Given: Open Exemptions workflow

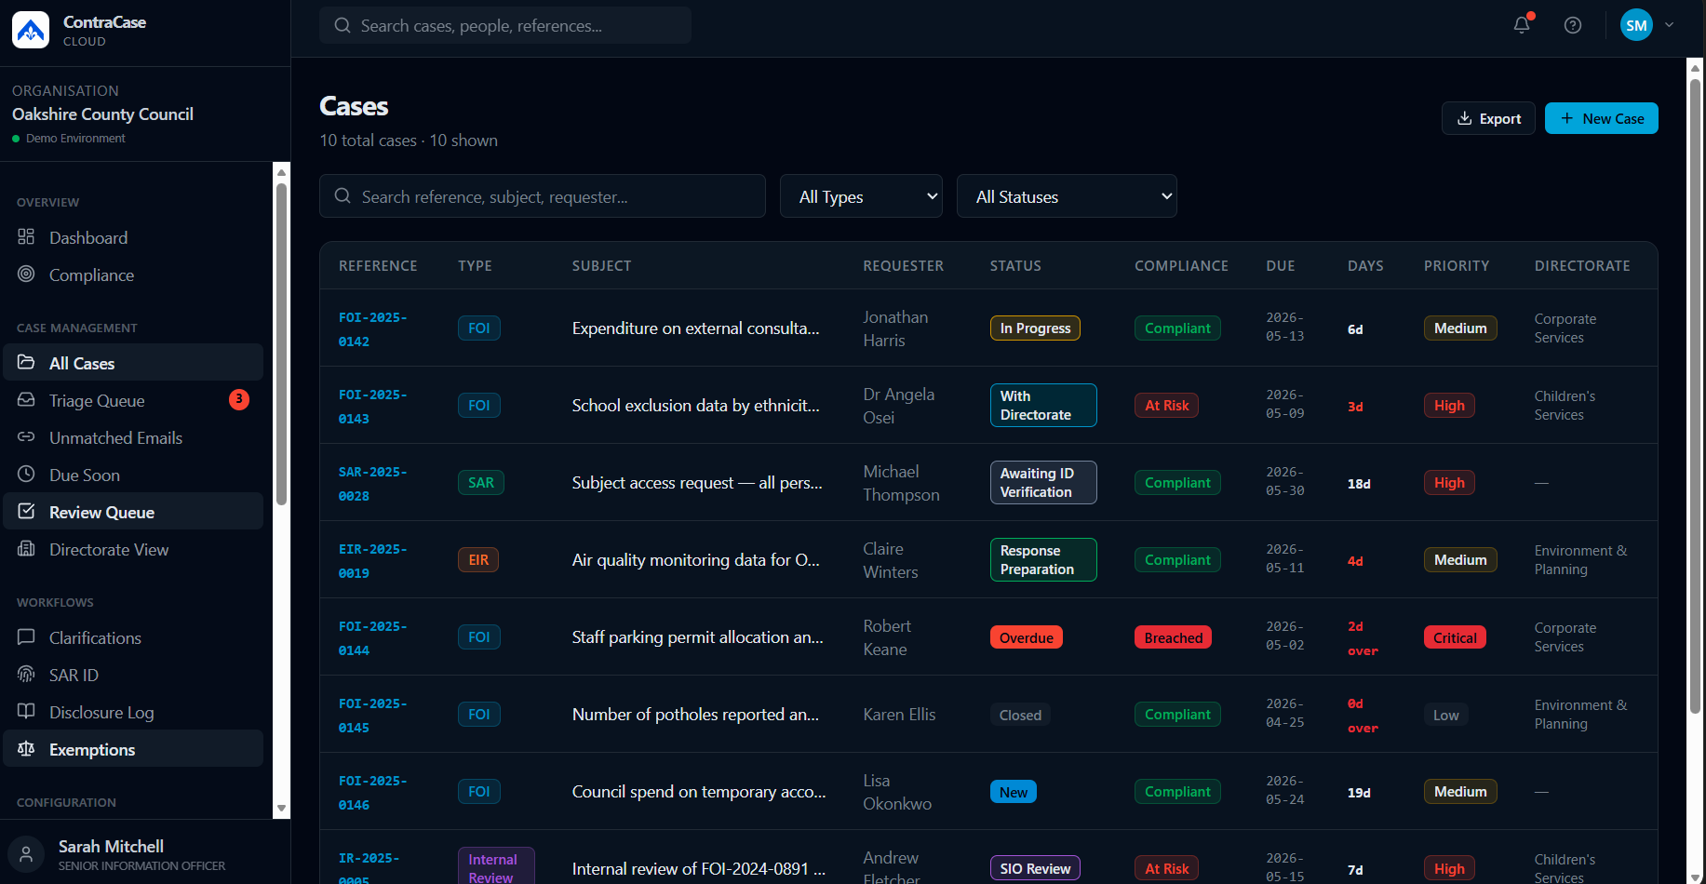Looking at the screenshot, I should (133, 749).
